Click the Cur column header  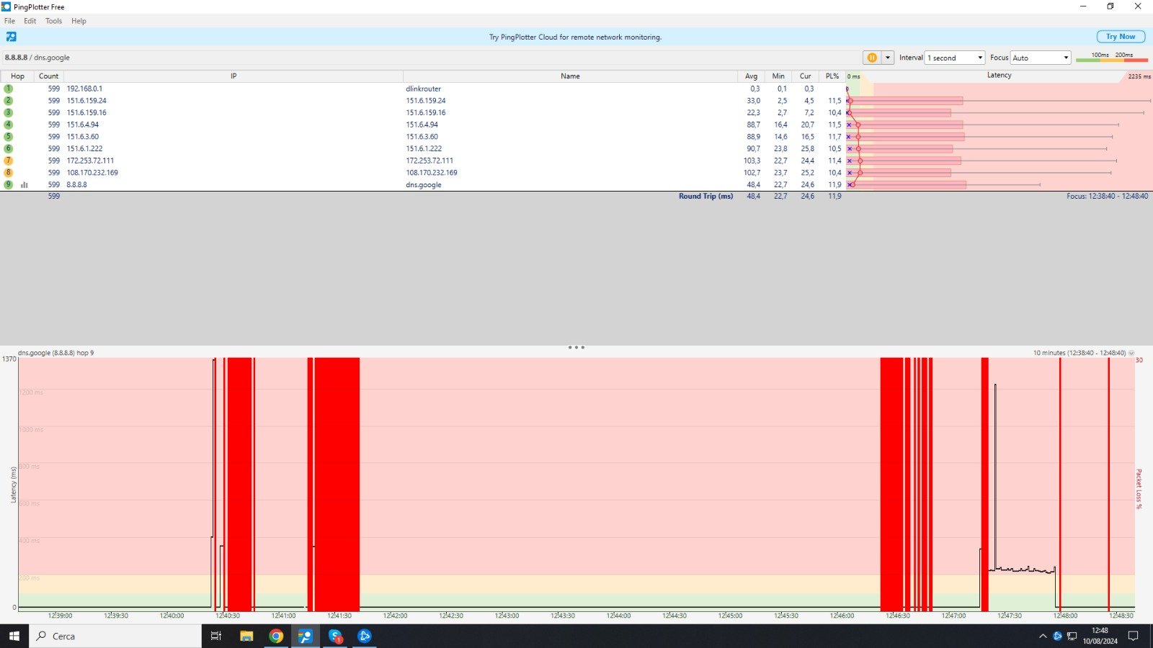805,76
